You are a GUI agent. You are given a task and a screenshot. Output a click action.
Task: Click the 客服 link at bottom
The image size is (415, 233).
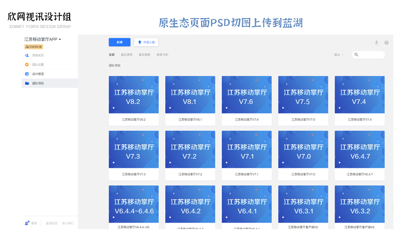coord(34,223)
